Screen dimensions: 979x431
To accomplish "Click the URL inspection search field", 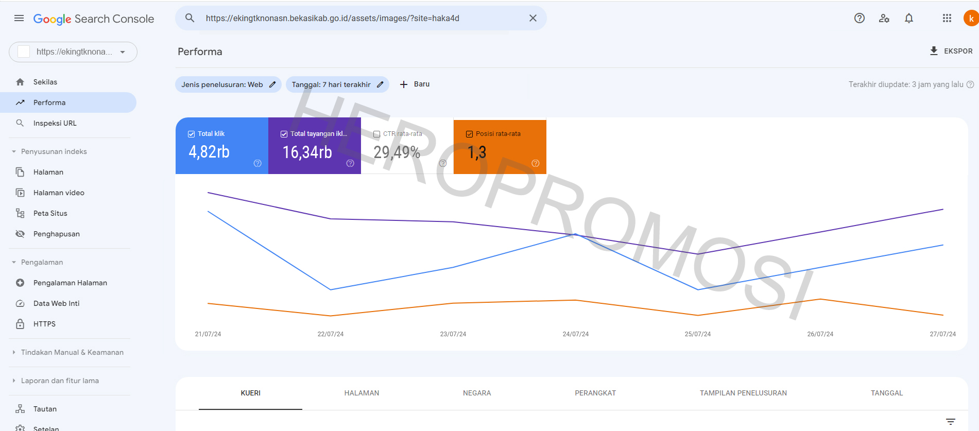I will pos(360,19).
